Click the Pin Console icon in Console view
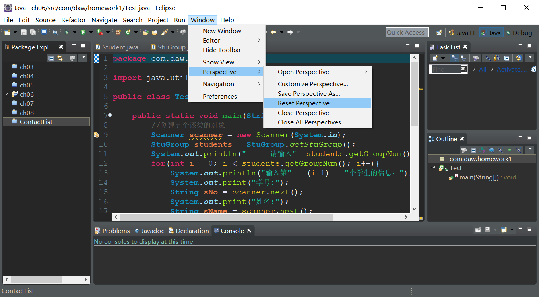This screenshot has width=539, height=297. [x=478, y=230]
